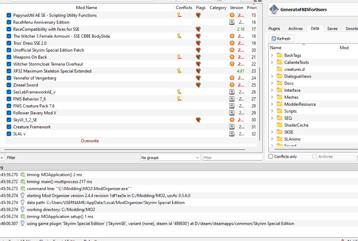Select the Data tab
Viewport: 358px width, 241px height.
(315, 28)
